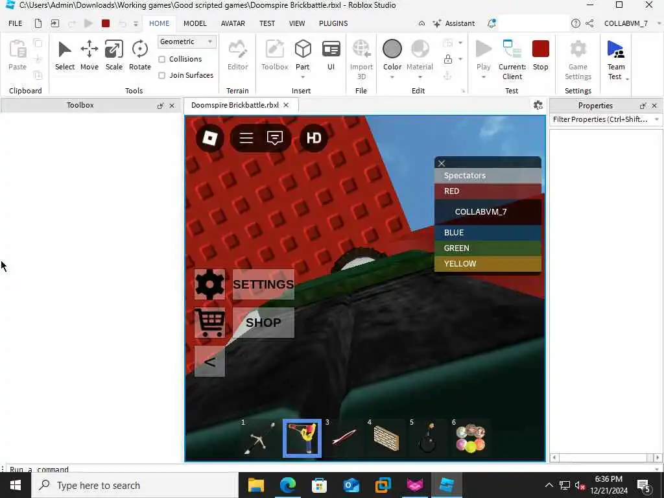This screenshot has width=664, height=498.
Task: Start a Team Test
Action: [616, 59]
